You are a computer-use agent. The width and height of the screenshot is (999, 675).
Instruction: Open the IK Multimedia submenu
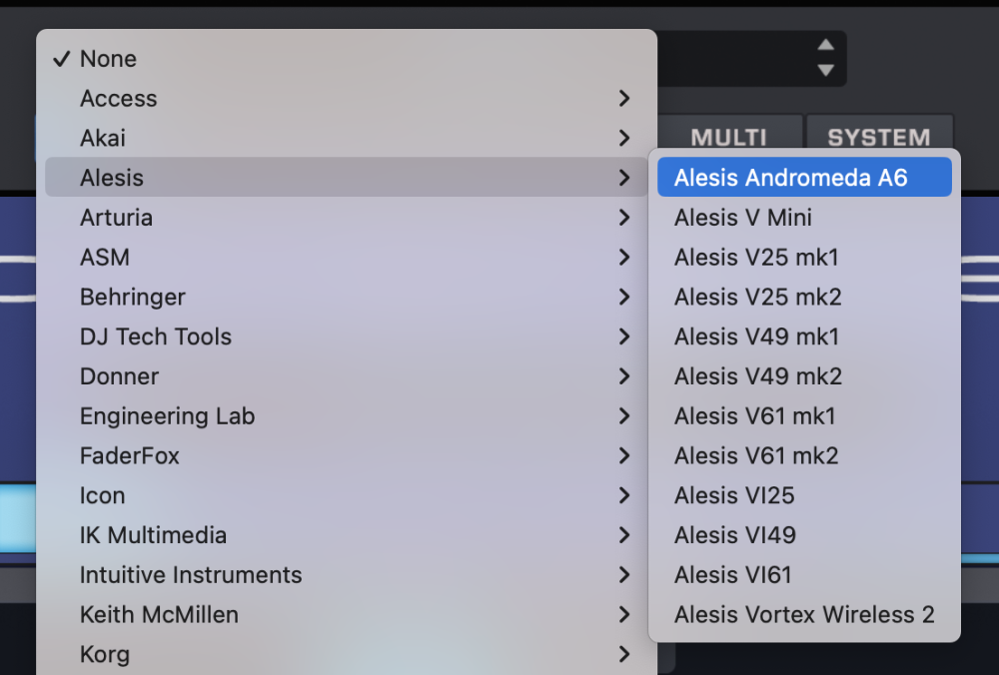pos(153,535)
